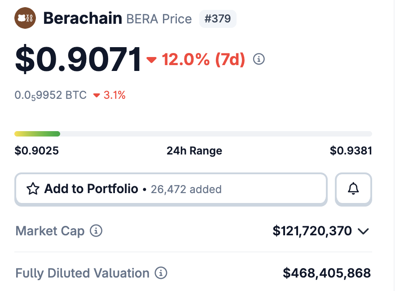Viewport: 404px width, 291px height.
Task: Click the info icon beside 12.0% (7d)
Action: click(x=259, y=59)
